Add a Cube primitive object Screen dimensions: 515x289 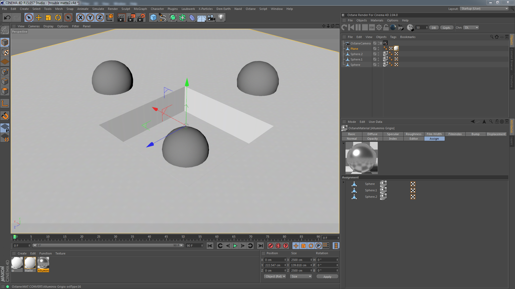click(153, 18)
